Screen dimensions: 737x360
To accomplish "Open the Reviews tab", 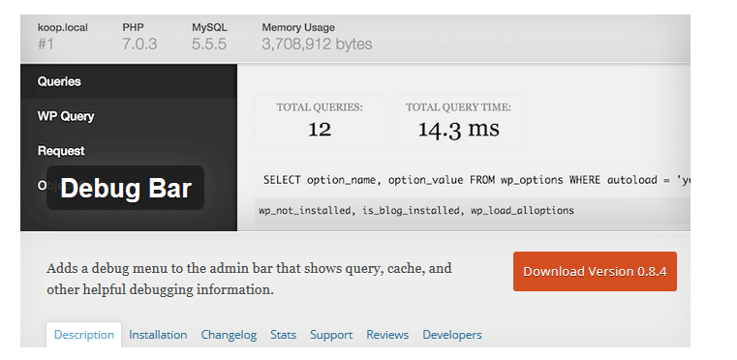I will coord(387,335).
